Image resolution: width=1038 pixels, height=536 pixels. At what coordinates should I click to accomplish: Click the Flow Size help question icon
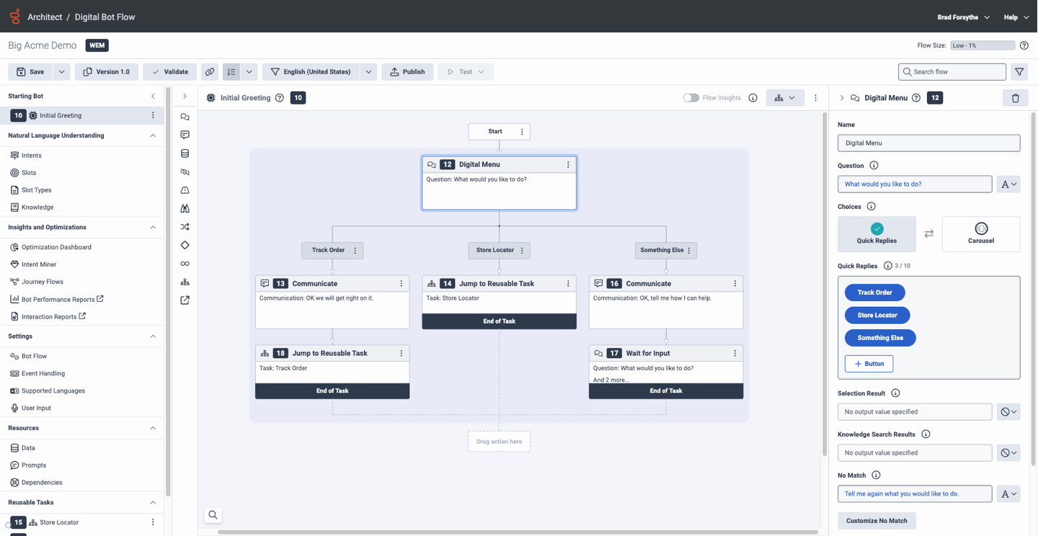[1024, 45]
